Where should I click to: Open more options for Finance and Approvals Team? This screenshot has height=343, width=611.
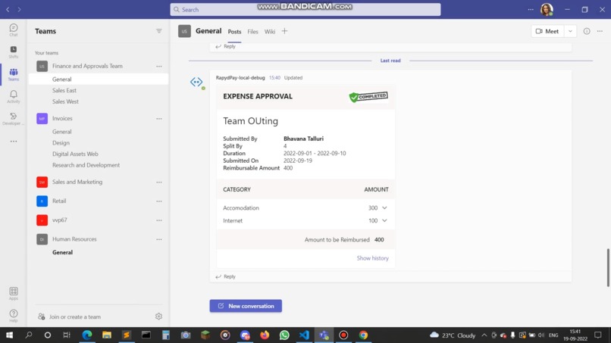159,66
